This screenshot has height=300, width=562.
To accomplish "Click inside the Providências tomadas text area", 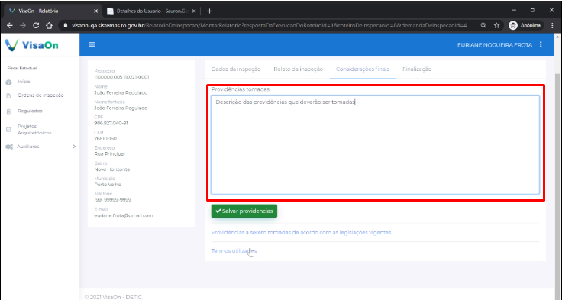I will point(375,145).
